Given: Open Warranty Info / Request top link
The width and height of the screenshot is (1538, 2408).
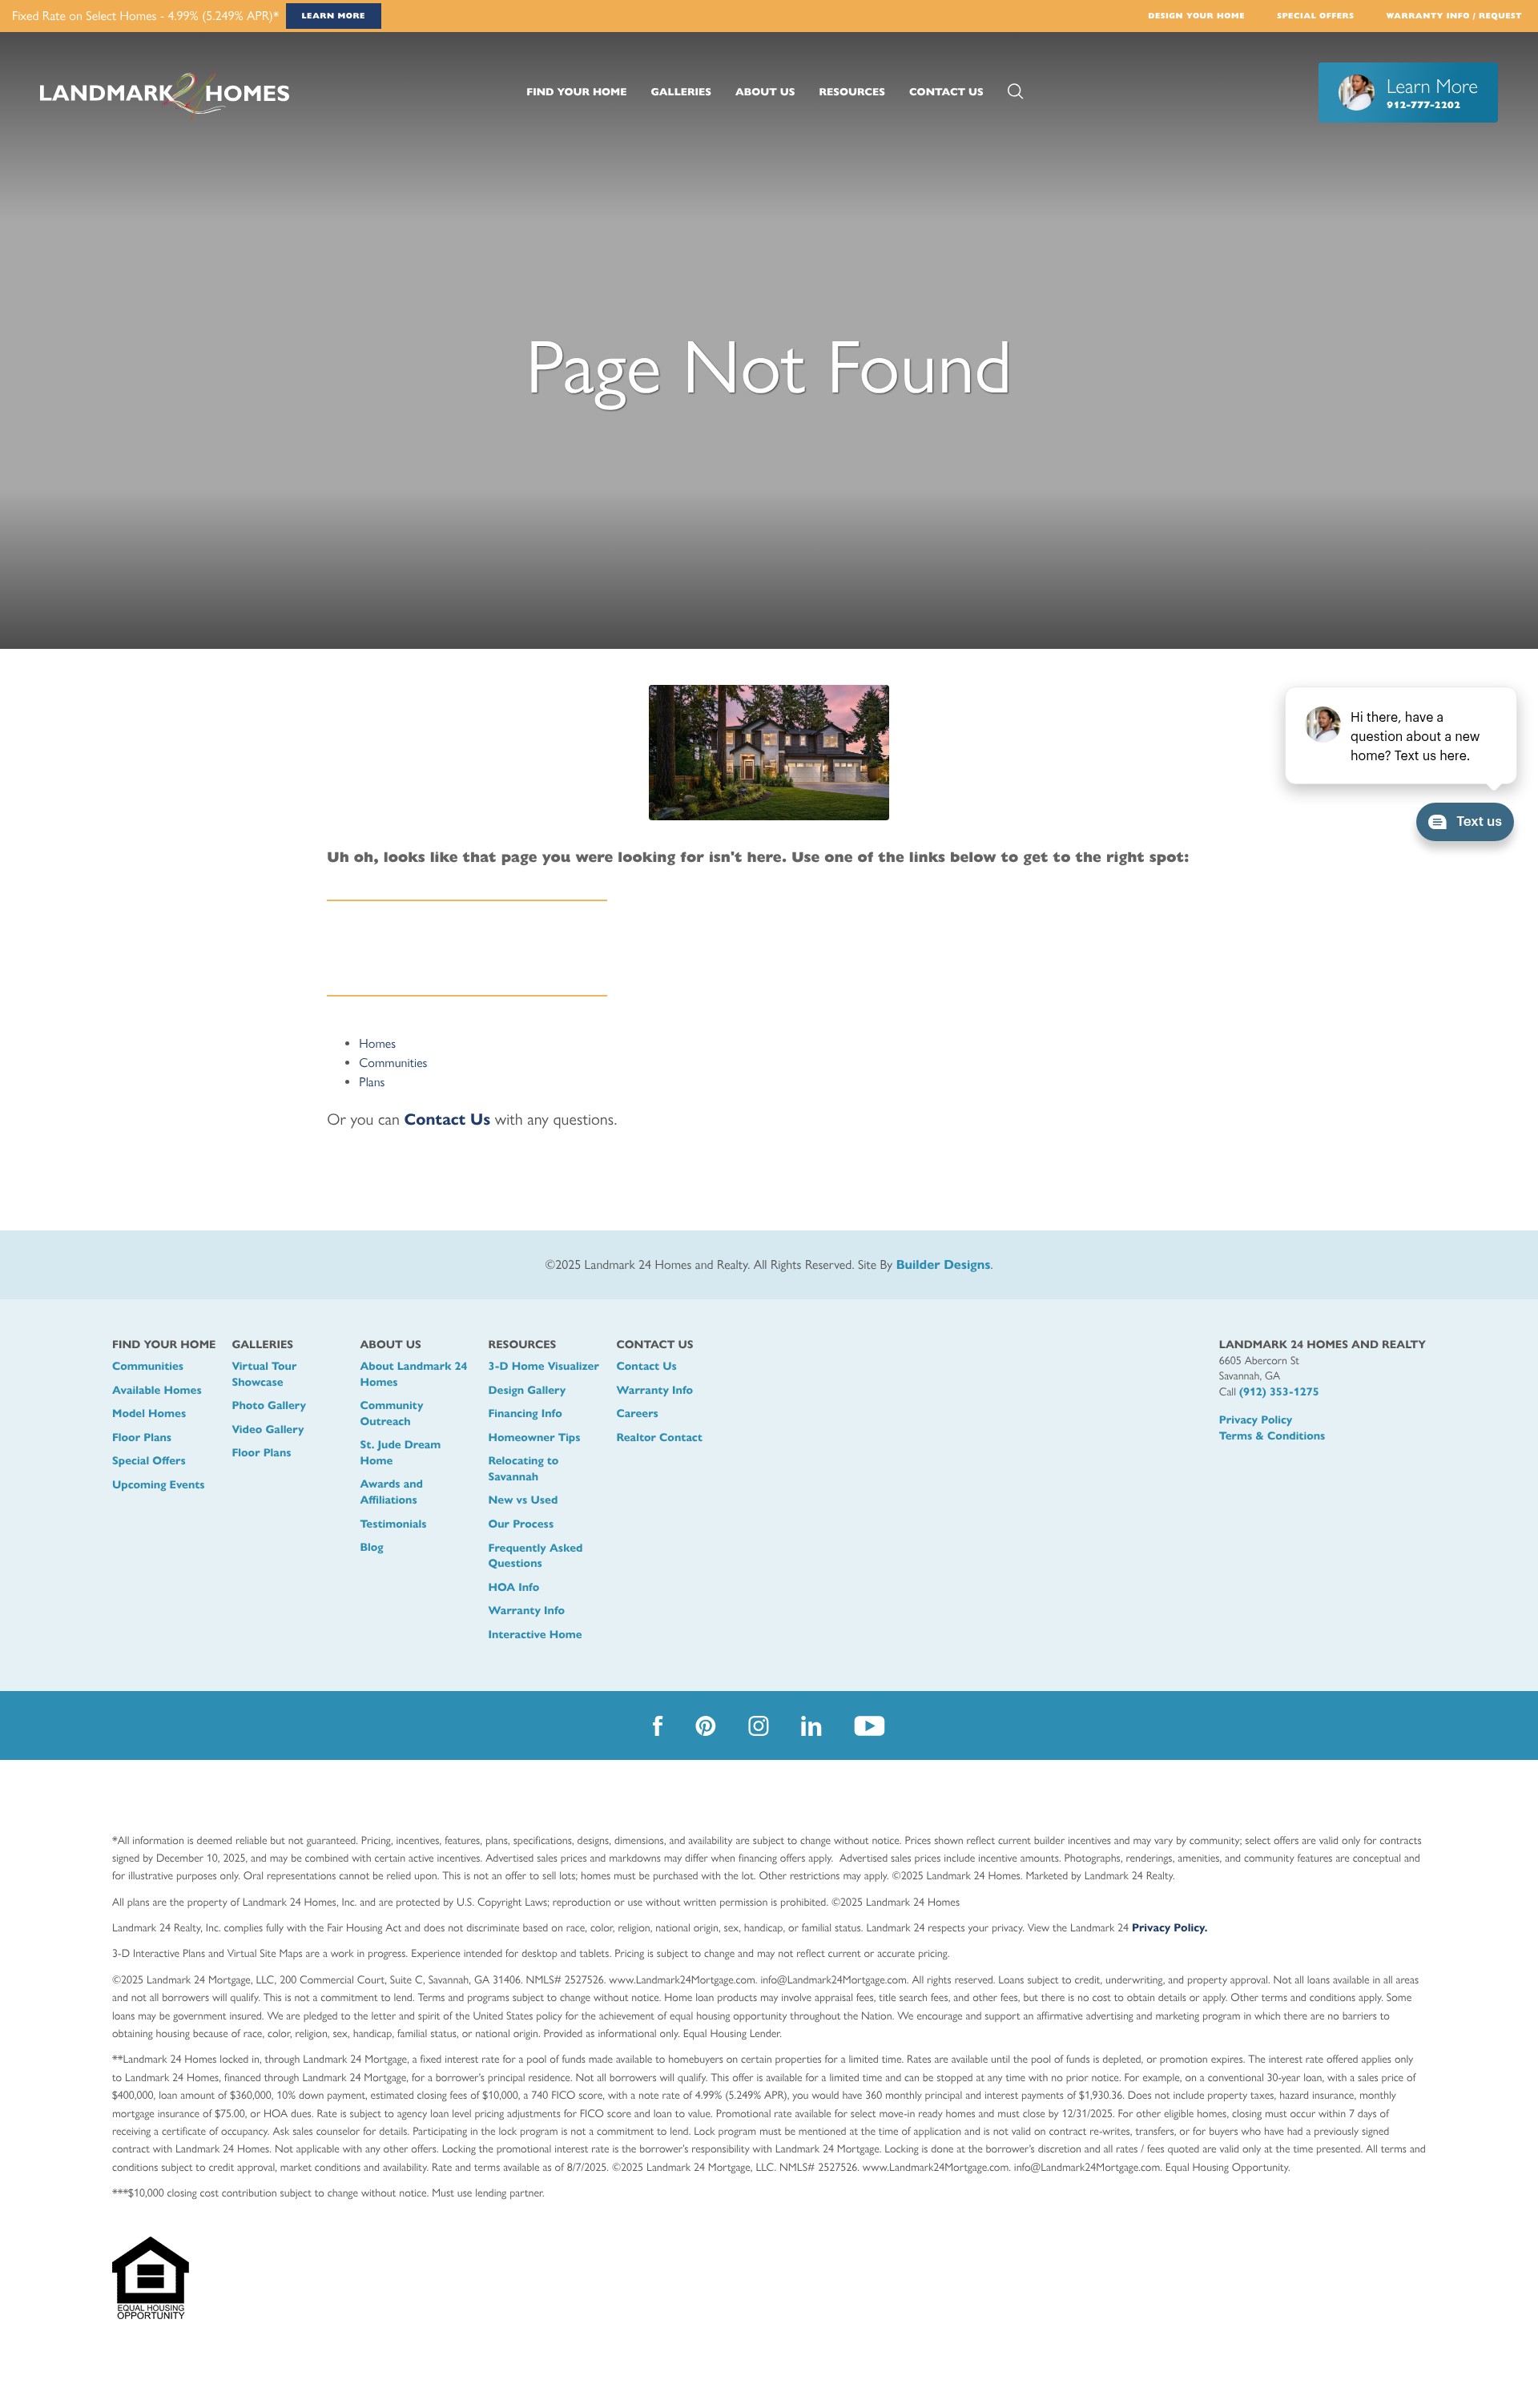Looking at the screenshot, I should coord(1453,16).
